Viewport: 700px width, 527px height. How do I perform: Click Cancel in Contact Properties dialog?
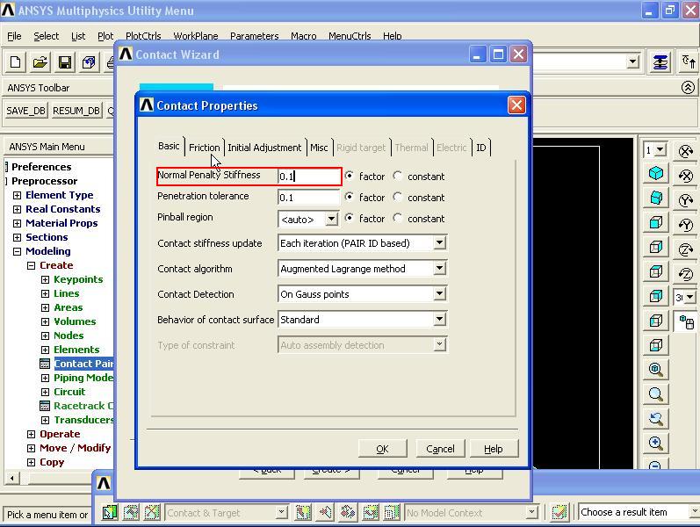pyautogui.click(x=440, y=449)
